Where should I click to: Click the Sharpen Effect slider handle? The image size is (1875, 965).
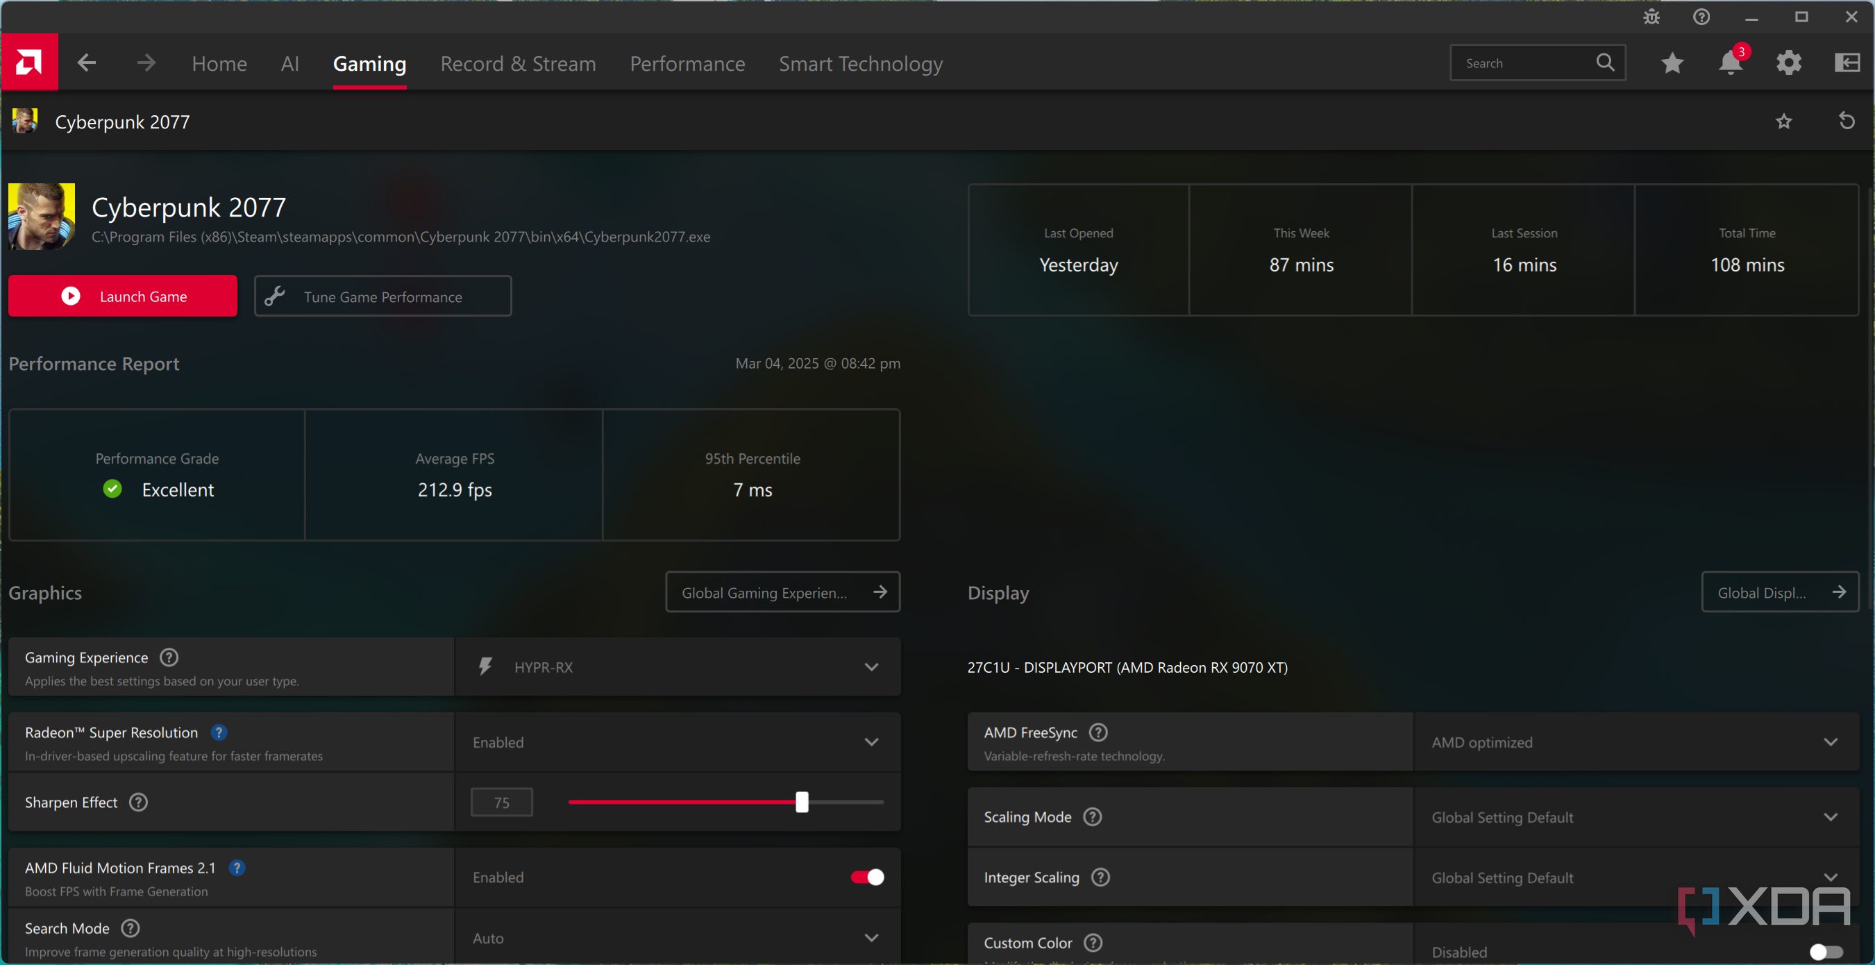point(801,802)
